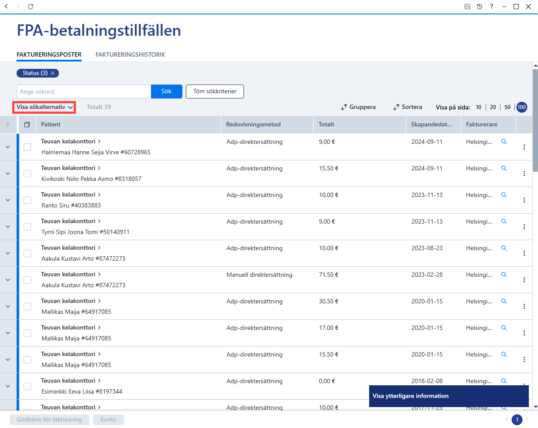Tick checkbox for Ranto Siru row

27,200
